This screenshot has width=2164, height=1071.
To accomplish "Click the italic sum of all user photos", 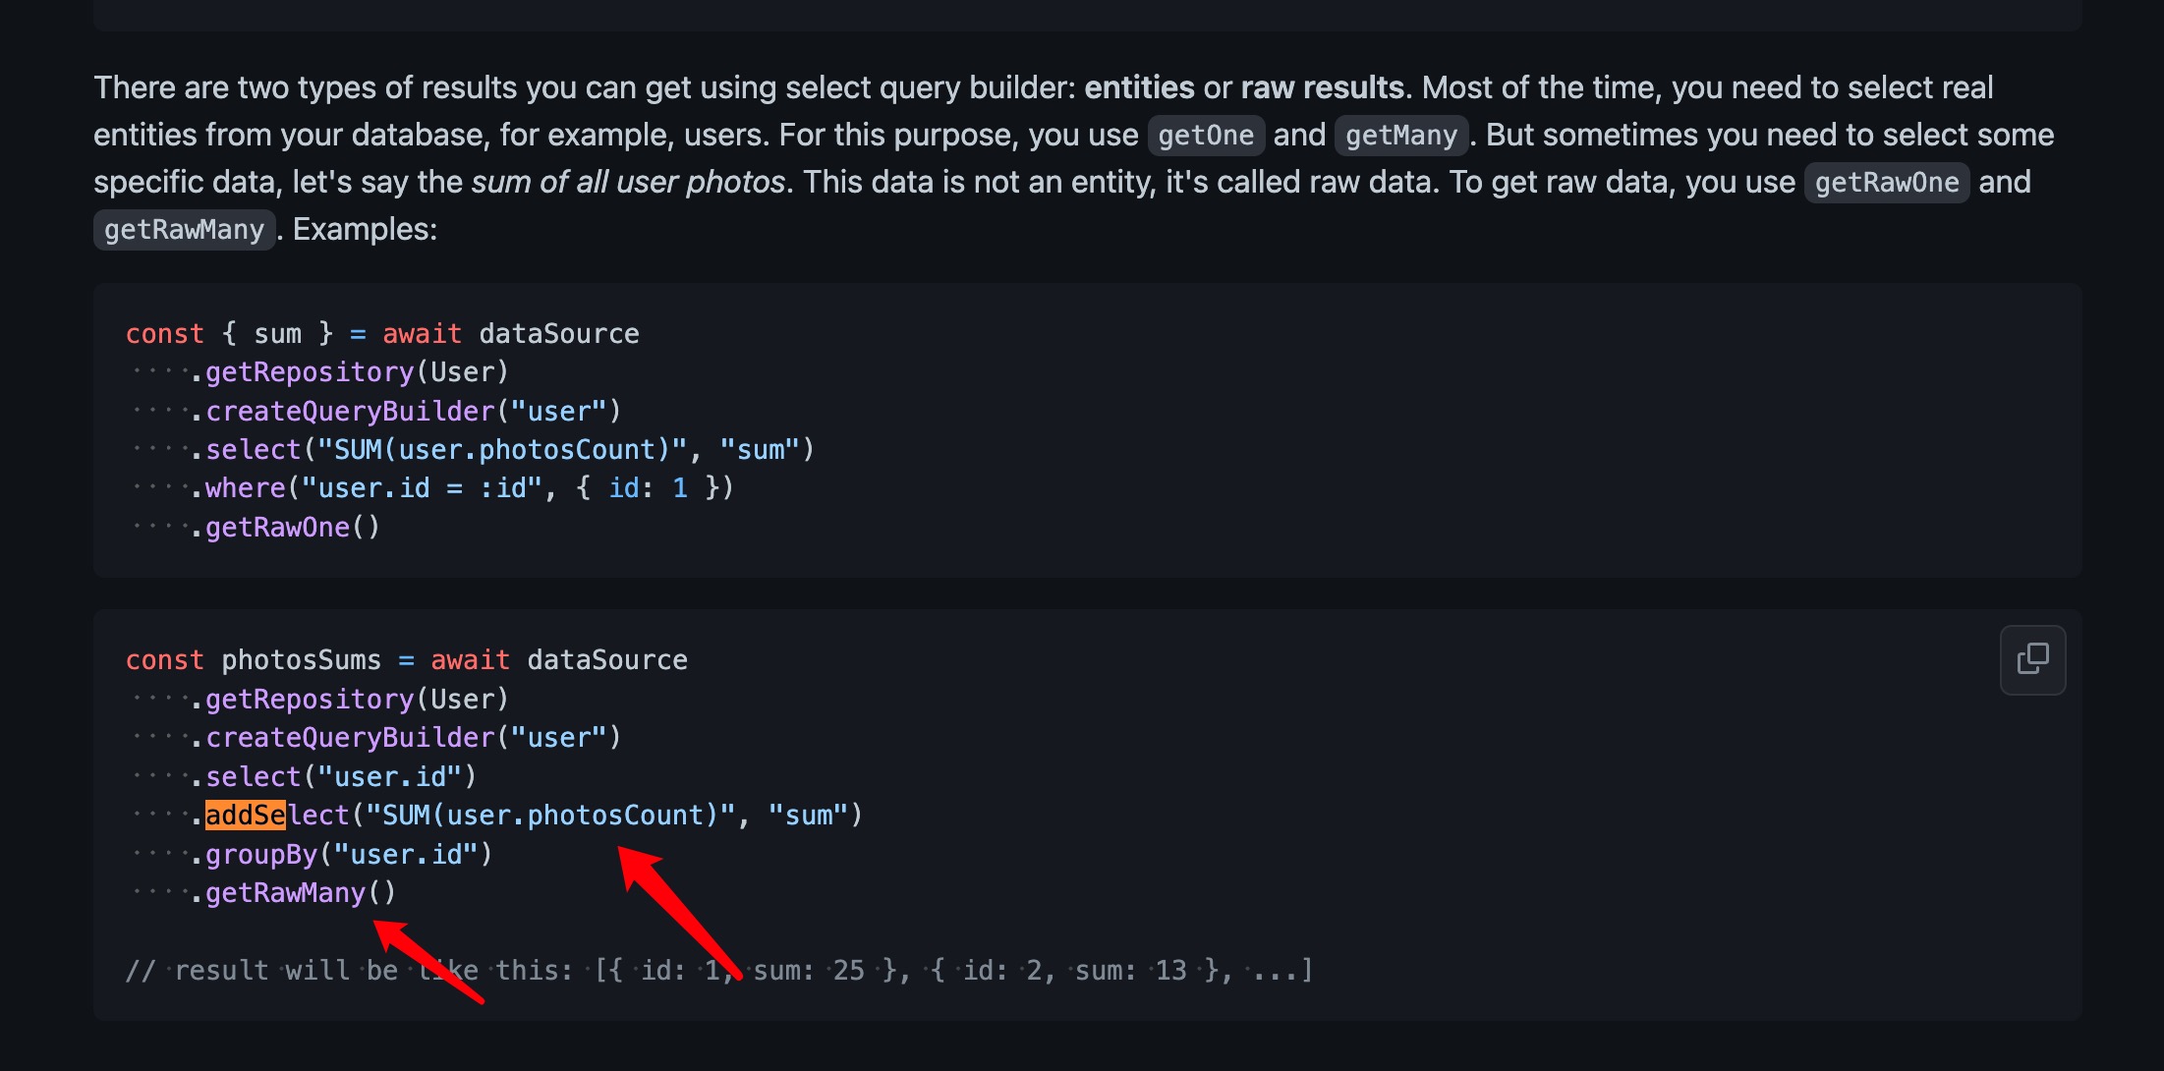I will pyautogui.click(x=628, y=183).
